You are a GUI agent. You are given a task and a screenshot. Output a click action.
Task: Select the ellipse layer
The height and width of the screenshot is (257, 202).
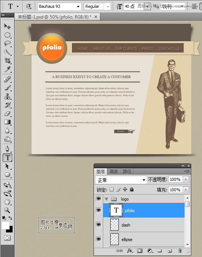coord(144,239)
